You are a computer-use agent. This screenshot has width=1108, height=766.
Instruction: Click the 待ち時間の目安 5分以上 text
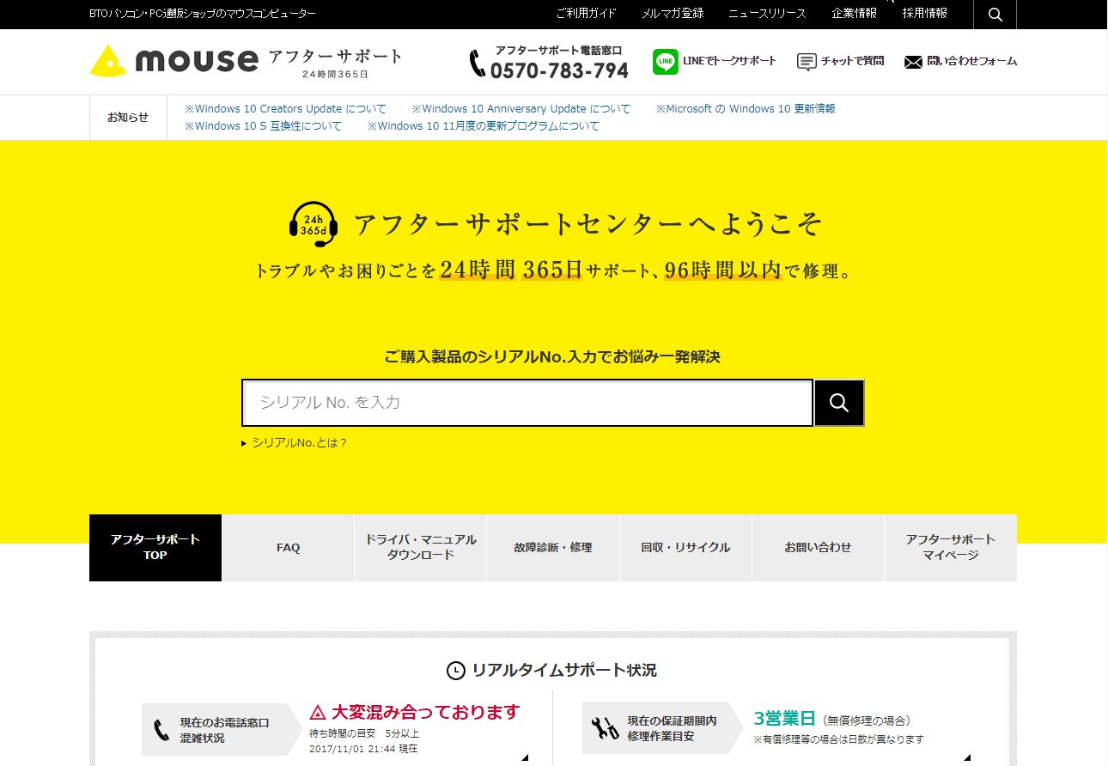[364, 733]
